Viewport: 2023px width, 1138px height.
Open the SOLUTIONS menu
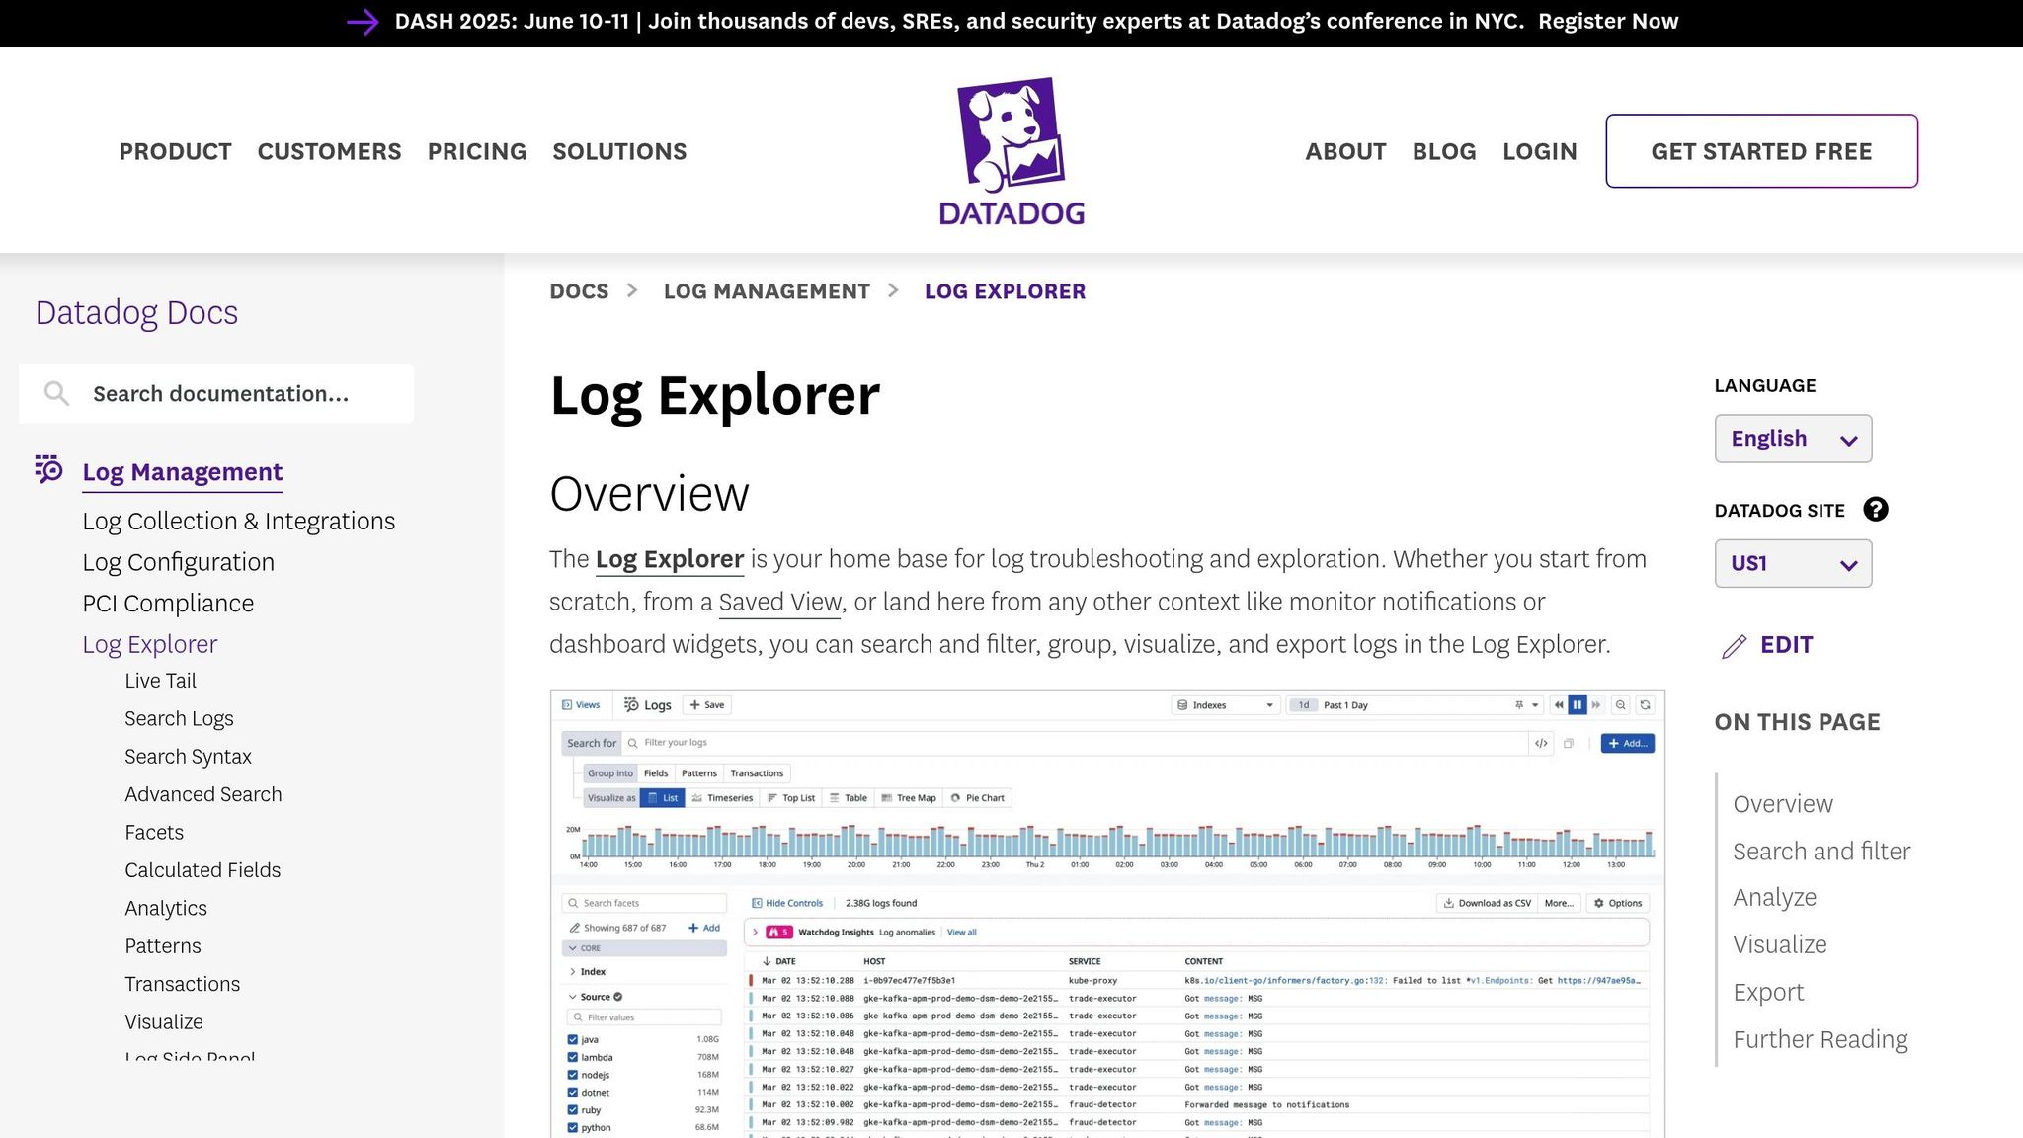(619, 151)
